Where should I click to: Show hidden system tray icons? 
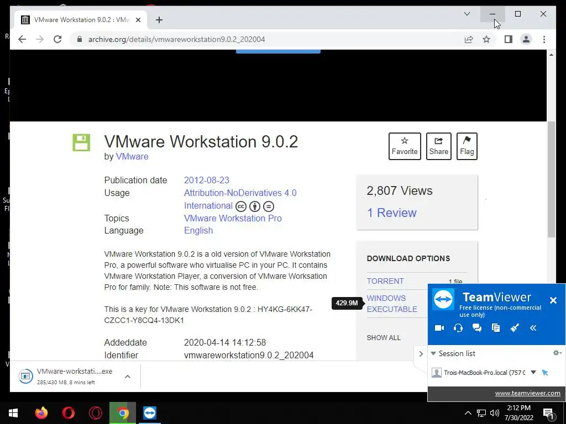468,413
